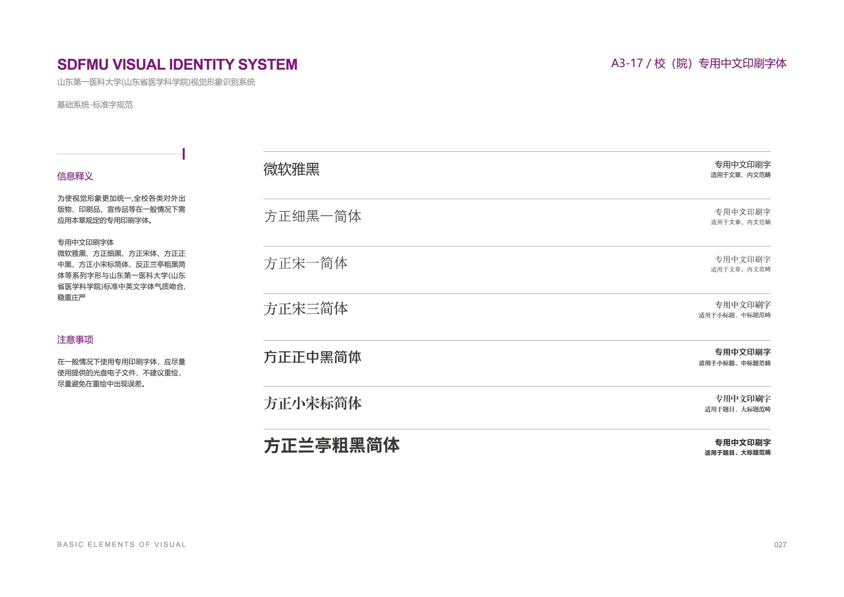The image size is (844, 597).
Task: Click the purple vertical marker bar
Action: tap(183, 154)
